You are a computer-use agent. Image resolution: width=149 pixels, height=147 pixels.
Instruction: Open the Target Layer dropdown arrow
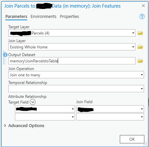click(x=133, y=33)
